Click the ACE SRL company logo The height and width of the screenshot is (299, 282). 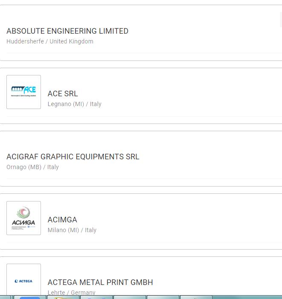point(23,92)
